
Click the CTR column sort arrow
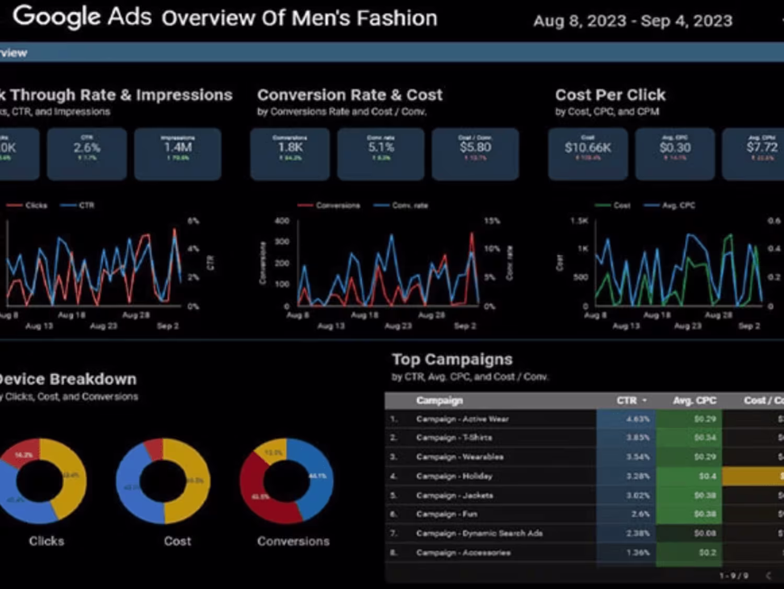pos(644,400)
